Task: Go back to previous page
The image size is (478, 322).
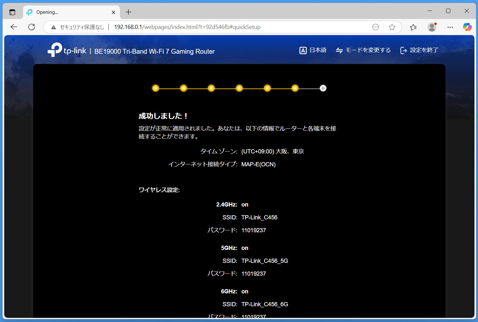Action: click(14, 27)
